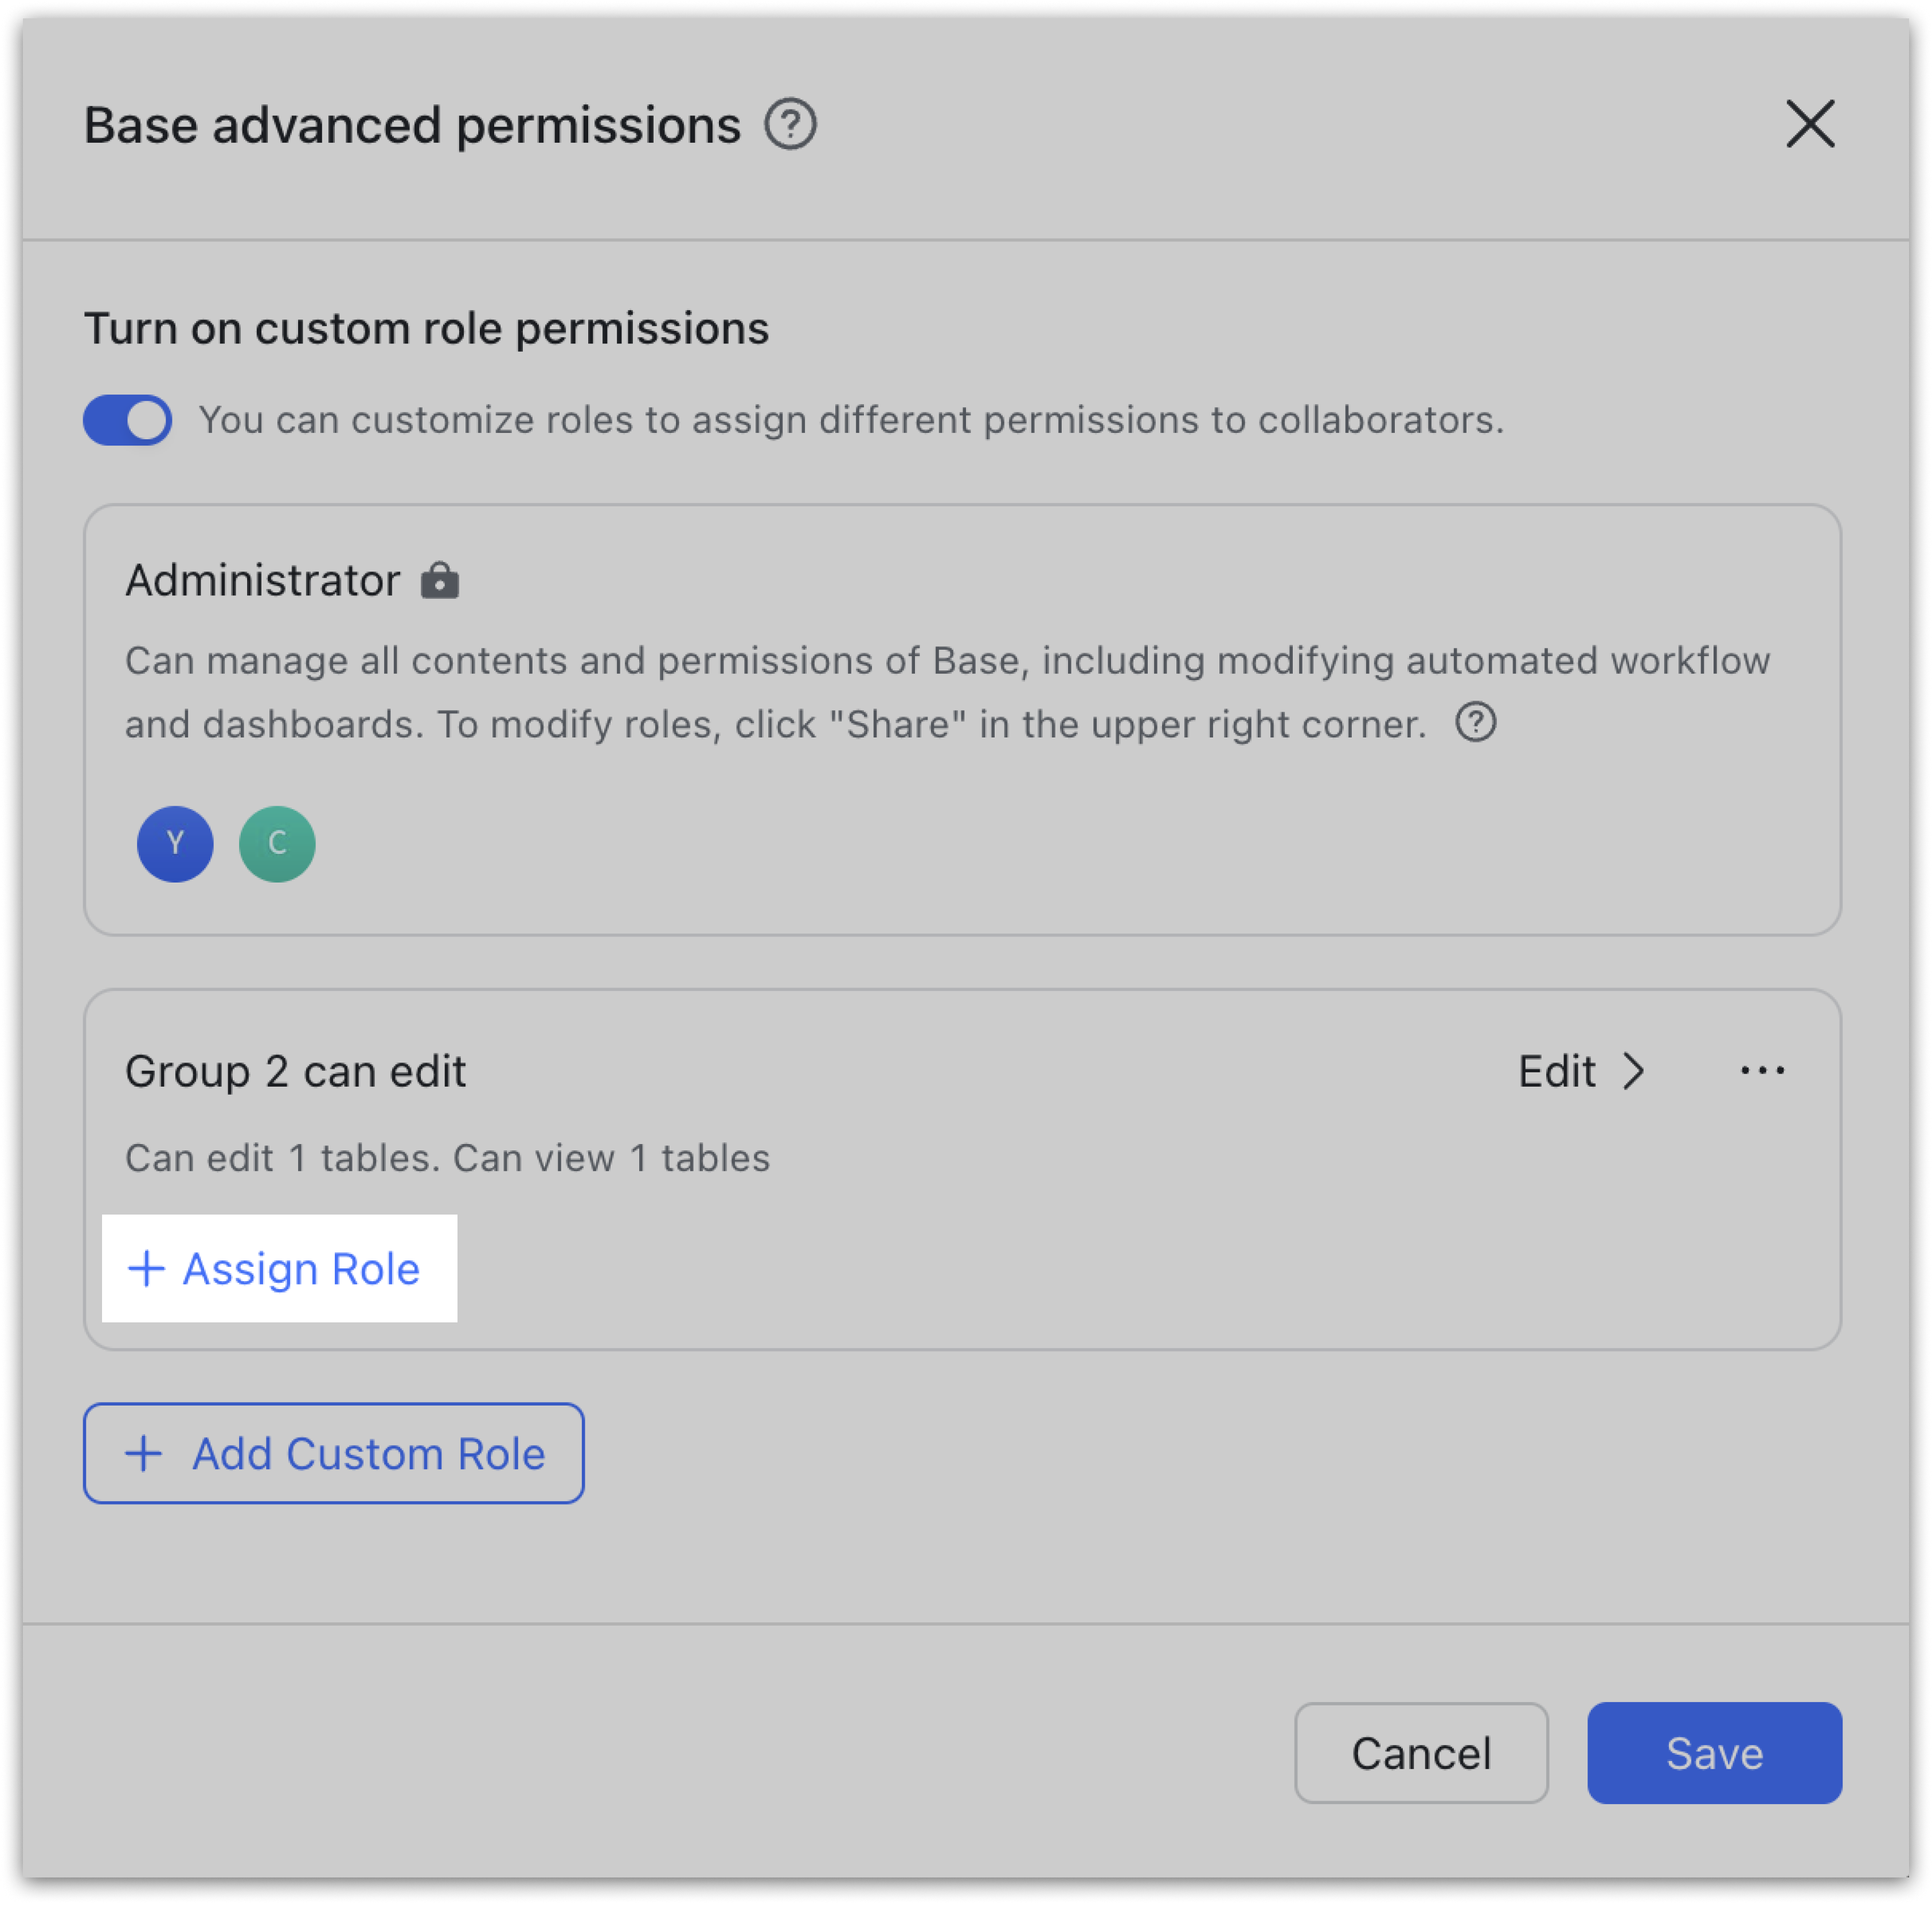Click the lock icon beside Administrator
The image size is (1932, 1905).
(442, 580)
